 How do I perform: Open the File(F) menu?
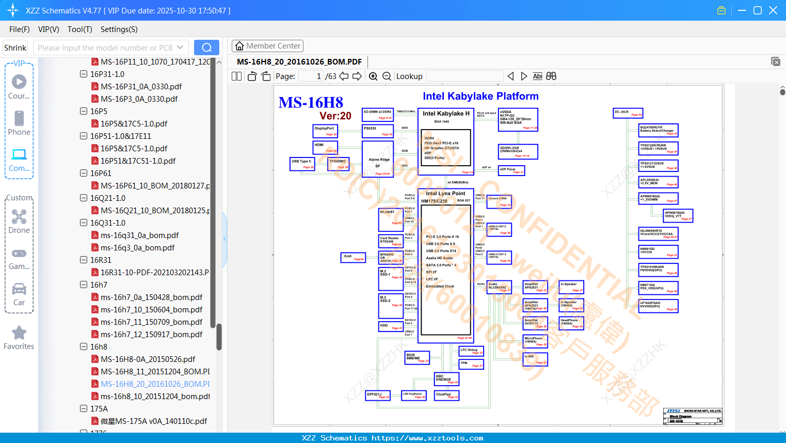click(20, 29)
